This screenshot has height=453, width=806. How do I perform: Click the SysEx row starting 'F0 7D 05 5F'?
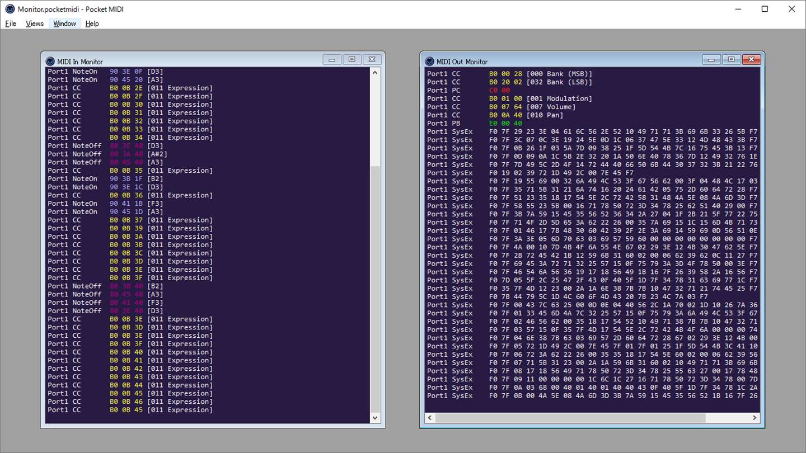point(592,280)
